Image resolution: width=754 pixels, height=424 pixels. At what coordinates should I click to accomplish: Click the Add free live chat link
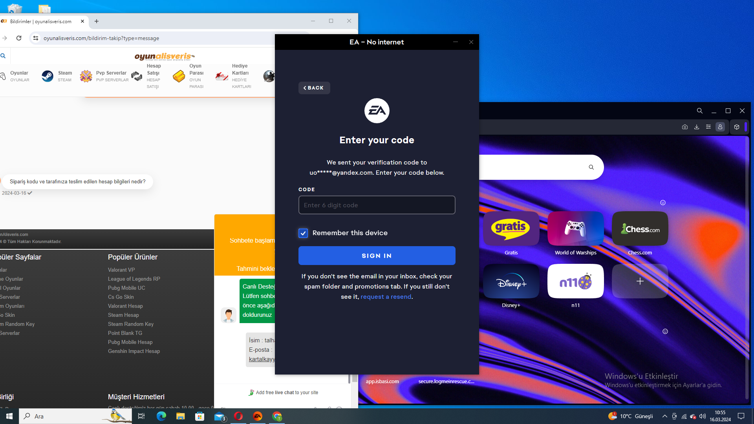284,393
